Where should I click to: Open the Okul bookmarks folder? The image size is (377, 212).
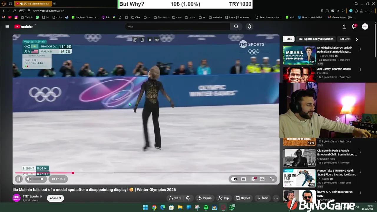[x=136, y=17]
